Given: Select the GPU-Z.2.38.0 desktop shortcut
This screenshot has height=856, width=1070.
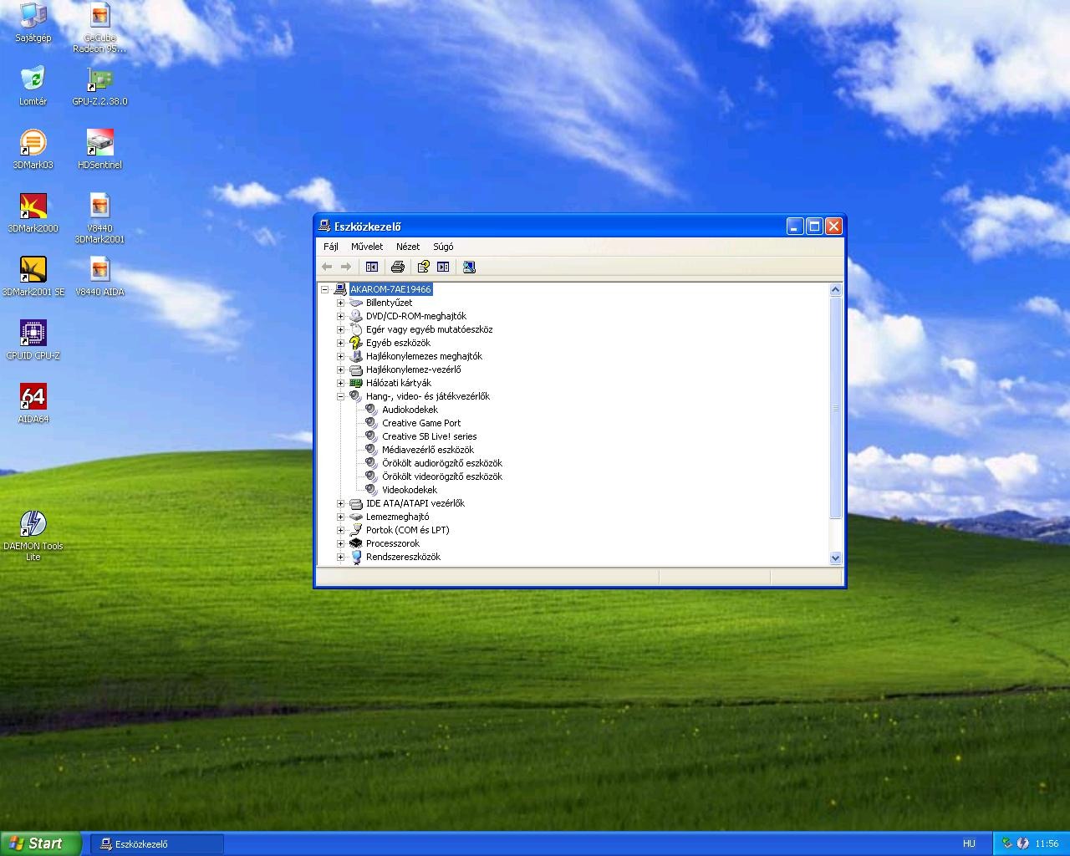Looking at the screenshot, I should (x=100, y=86).
